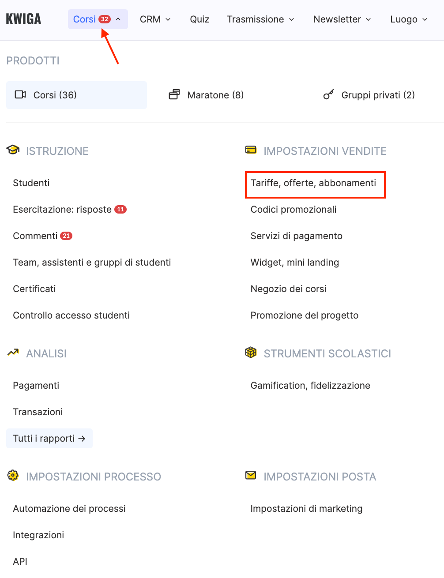
Task: Click the video camera icon beside Corsi (36)
Action: [20, 94]
